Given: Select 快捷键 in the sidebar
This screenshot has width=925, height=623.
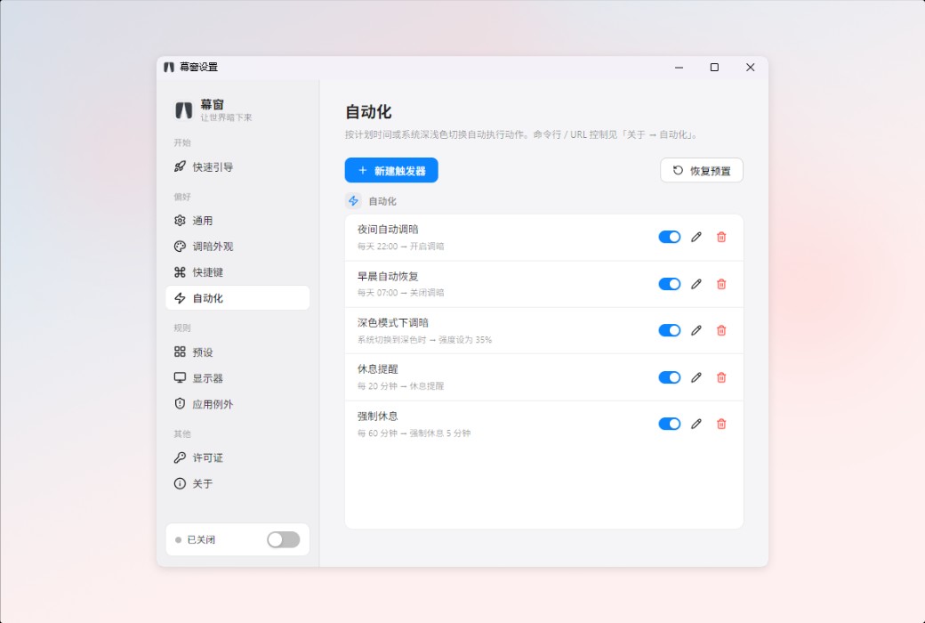Looking at the screenshot, I should pos(237,272).
